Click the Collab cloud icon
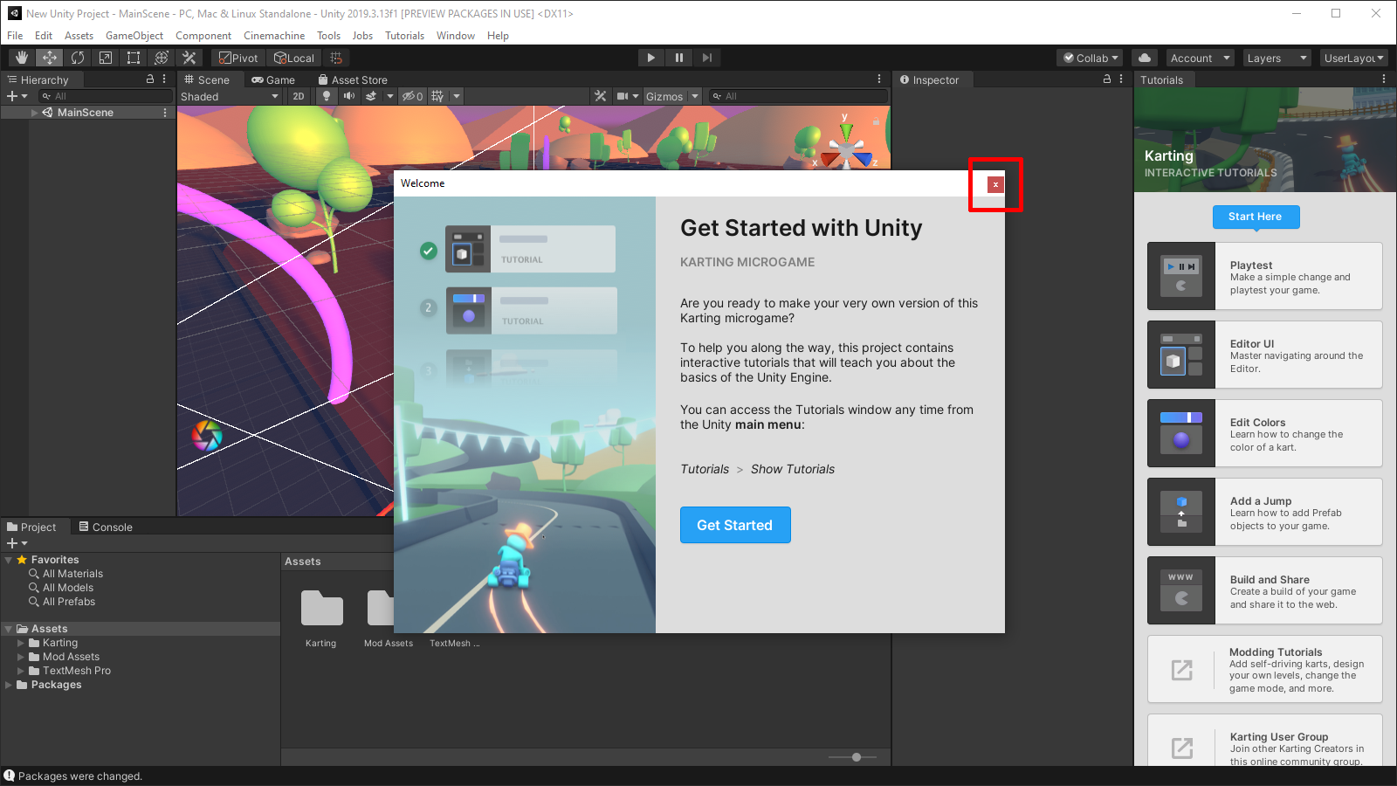The width and height of the screenshot is (1397, 786). click(1145, 57)
